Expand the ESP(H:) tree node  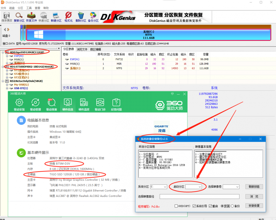point(7,56)
